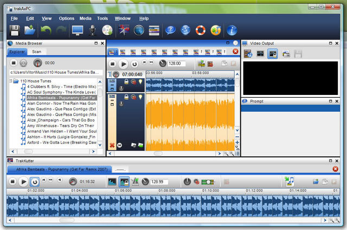The image size is (347, 230).
Task: Click the microphone record icon in main toolbar
Action: pos(92,30)
